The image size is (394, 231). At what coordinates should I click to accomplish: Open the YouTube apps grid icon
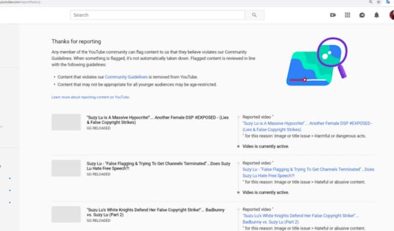347,15
